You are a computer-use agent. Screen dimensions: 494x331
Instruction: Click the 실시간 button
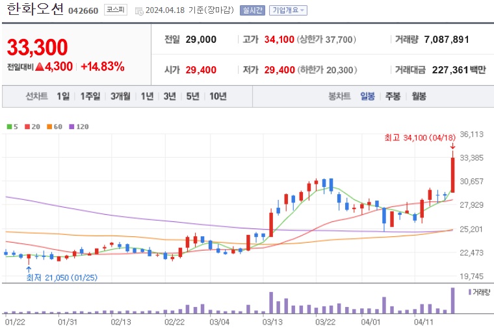tap(252, 10)
